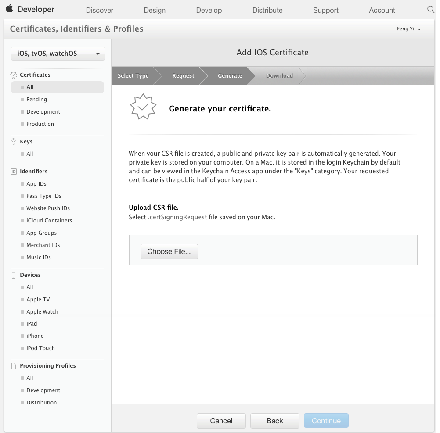Open the Support menu
This screenshot has height=433, width=440.
point(325,10)
